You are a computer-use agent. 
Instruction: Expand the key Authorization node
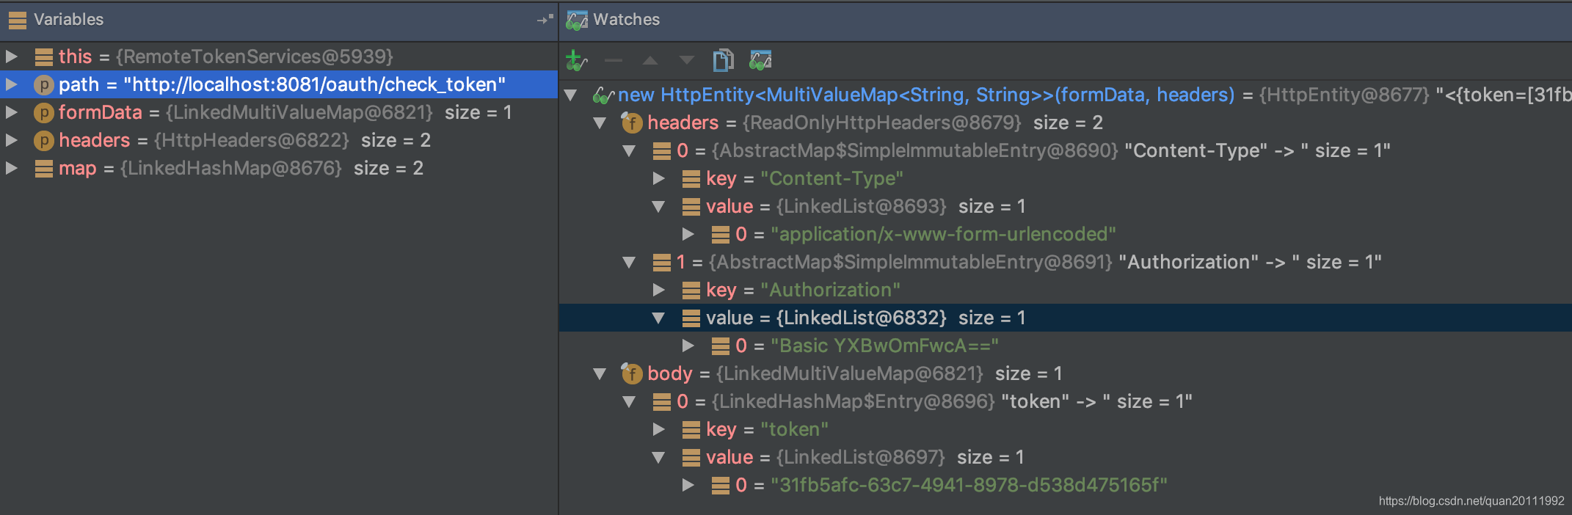658,290
